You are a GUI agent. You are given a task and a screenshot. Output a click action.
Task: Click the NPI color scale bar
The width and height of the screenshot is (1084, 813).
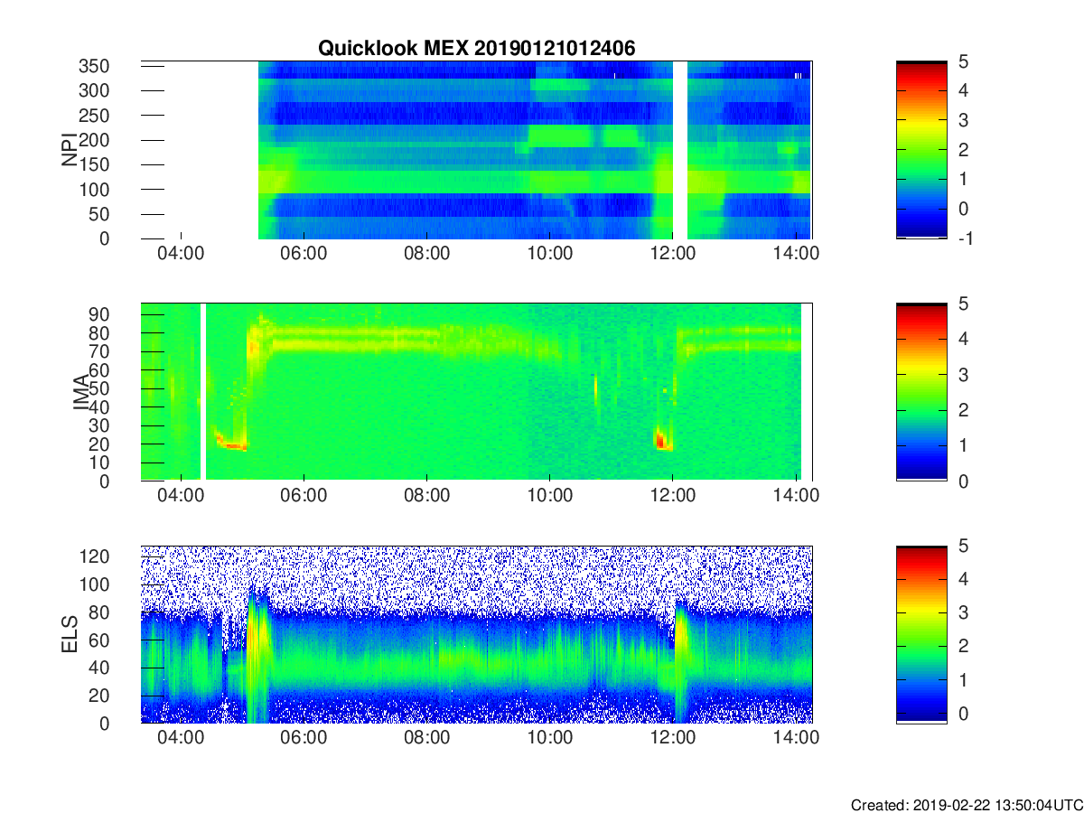coord(921,150)
